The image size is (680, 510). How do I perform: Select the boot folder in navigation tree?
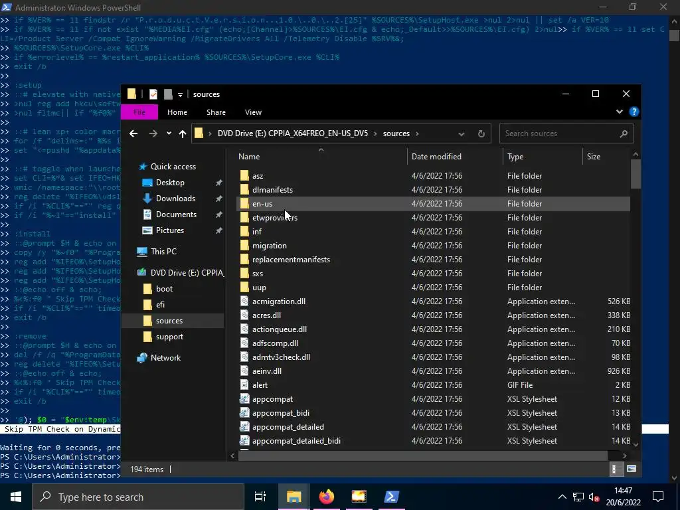click(164, 289)
